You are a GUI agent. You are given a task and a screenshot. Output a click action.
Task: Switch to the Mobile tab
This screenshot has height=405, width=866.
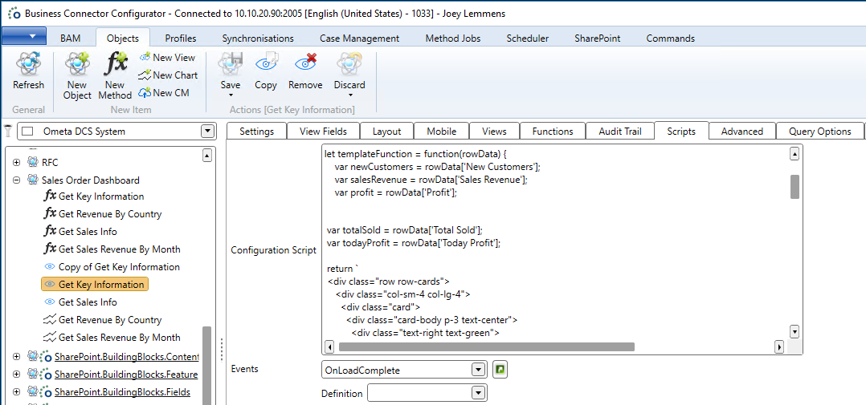pyautogui.click(x=441, y=132)
